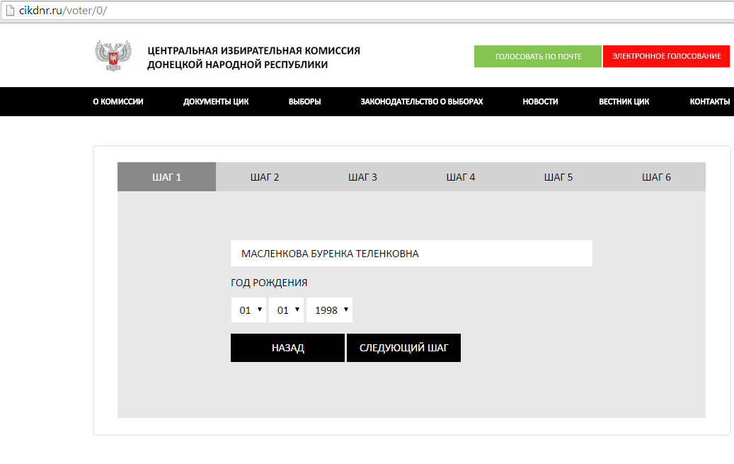
Task: Expand the birth month dropdown
Action: 287,310
